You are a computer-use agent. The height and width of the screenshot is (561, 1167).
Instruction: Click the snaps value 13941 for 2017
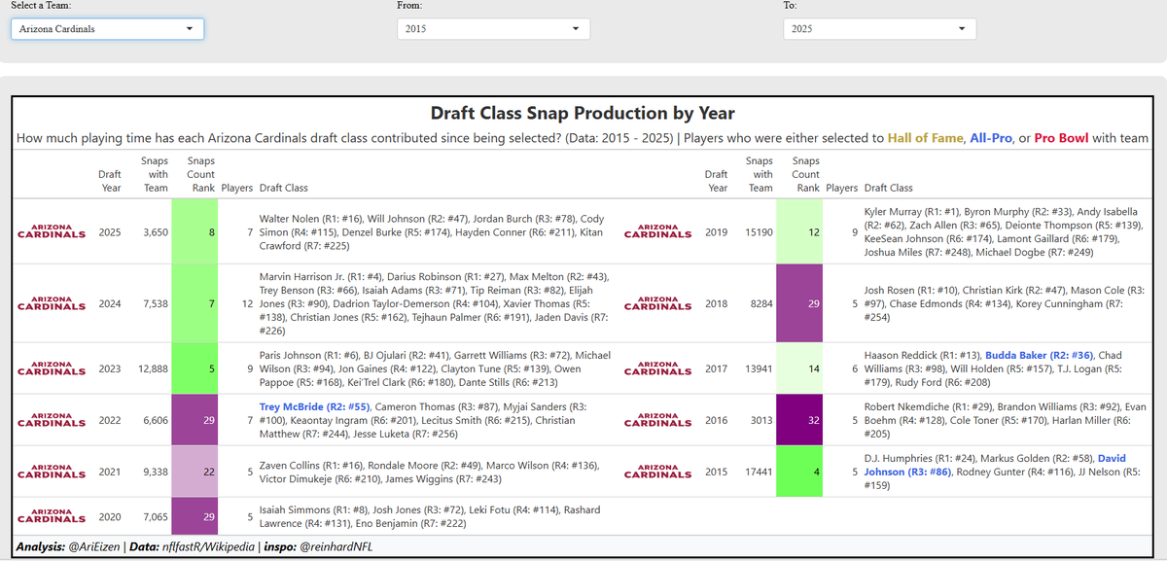pyautogui.click(x=759, y=368)
